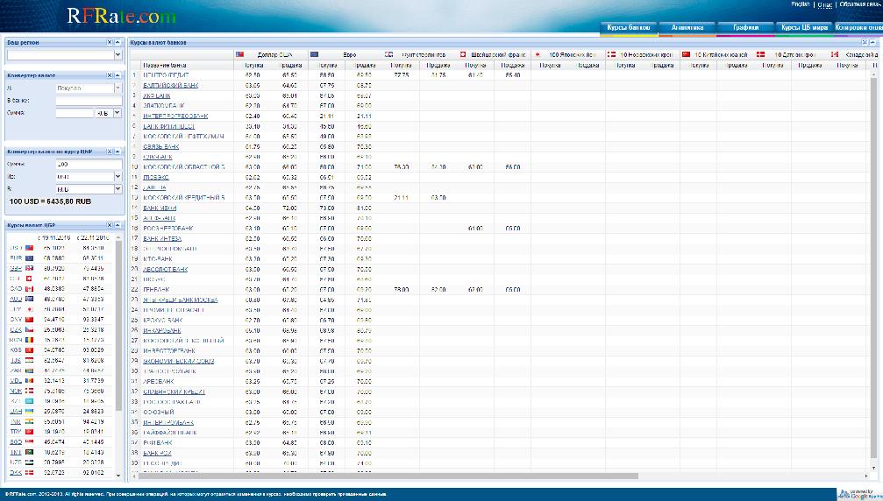This screenshot has width=883, height=501.
Task: Open the Курсы банков tab
Action: point(629,27)
